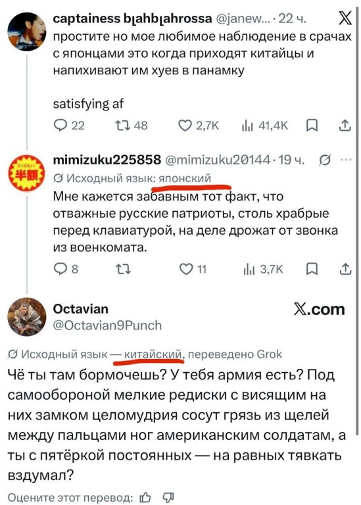The height and width of the screenshot is (505, 361).
Task: Share the captainess tweet
Action: pos(345,125)
